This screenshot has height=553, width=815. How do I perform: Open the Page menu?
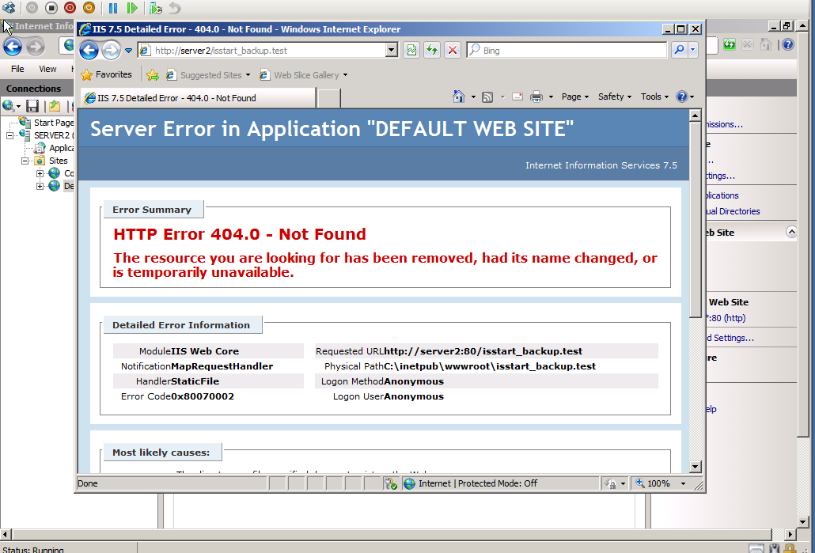[x=575, y=97]
